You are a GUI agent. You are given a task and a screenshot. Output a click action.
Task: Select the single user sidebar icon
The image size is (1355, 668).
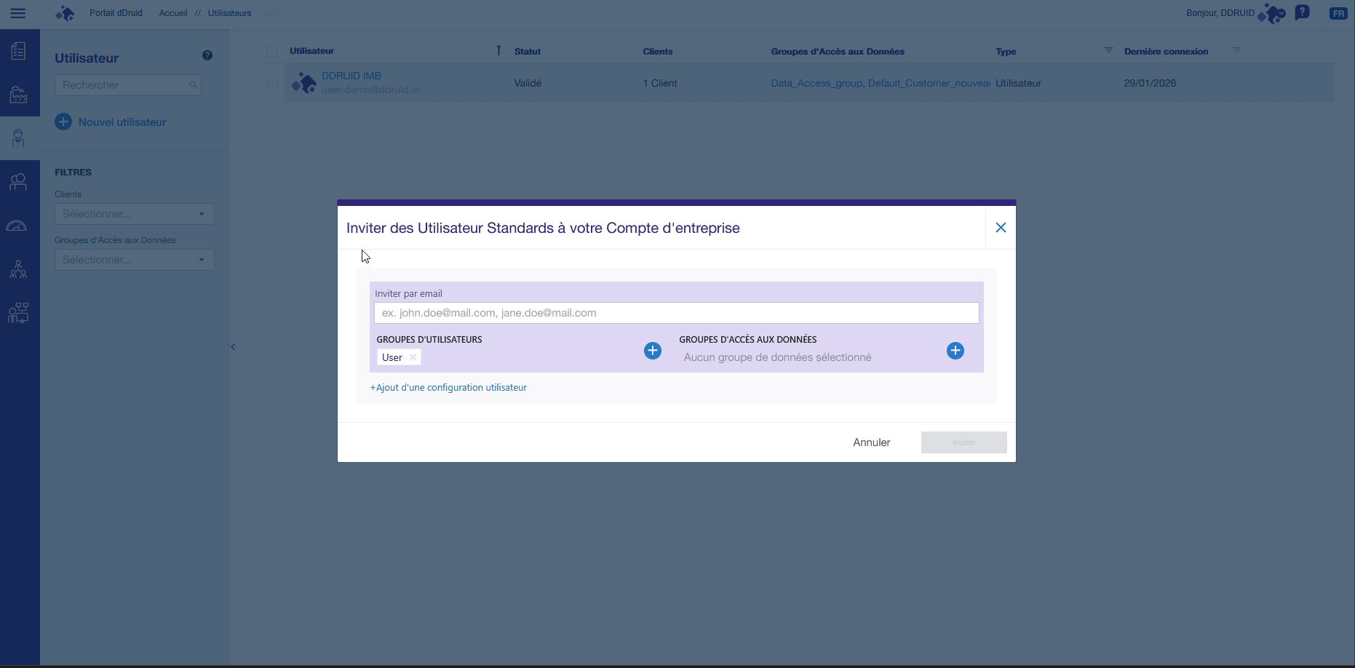click(18, 138)
